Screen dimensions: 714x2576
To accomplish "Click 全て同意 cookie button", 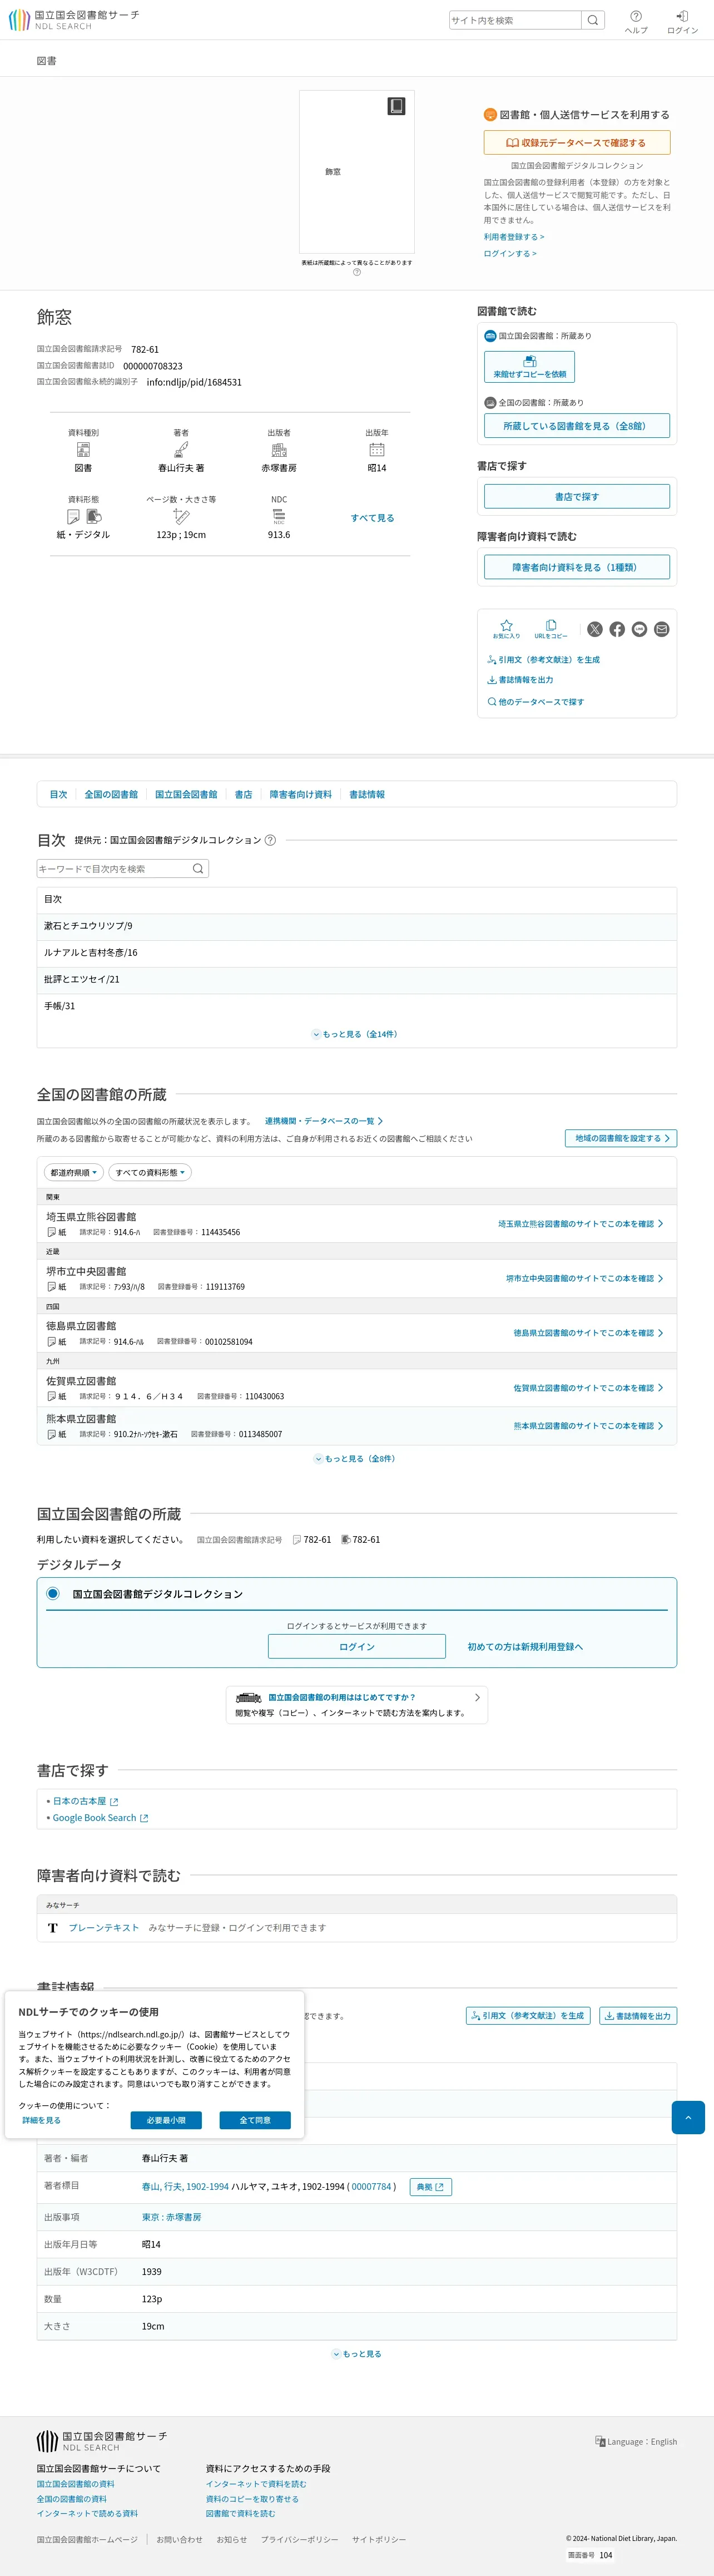I will coord(255,2120).
